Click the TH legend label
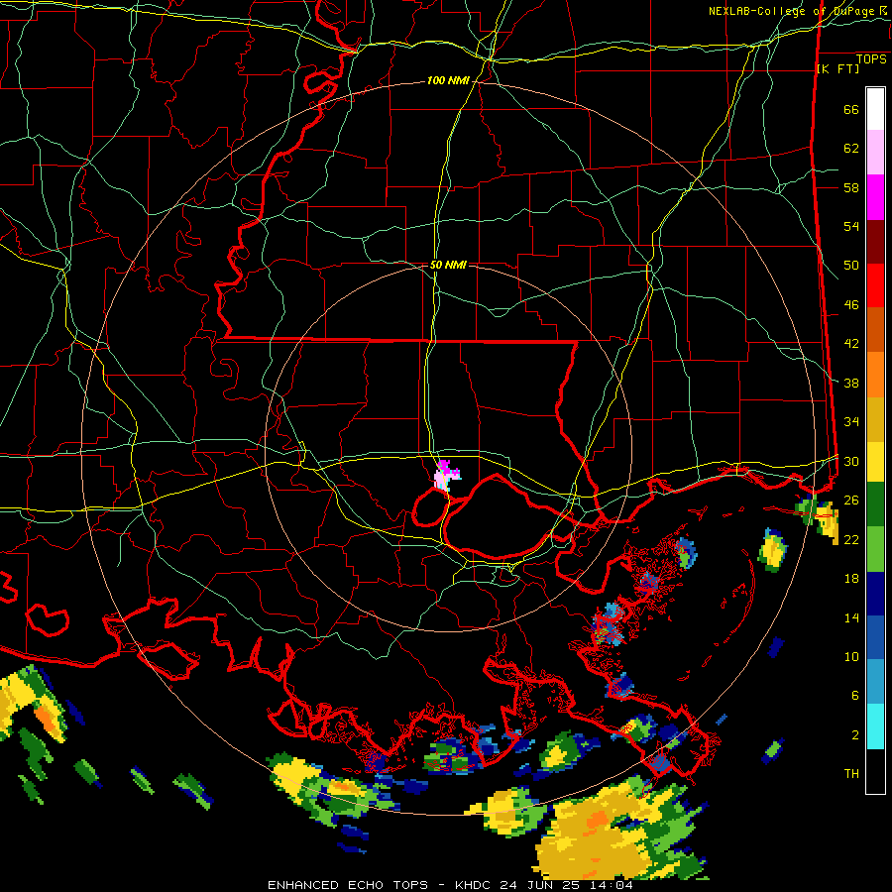 (x=851, y=774)
